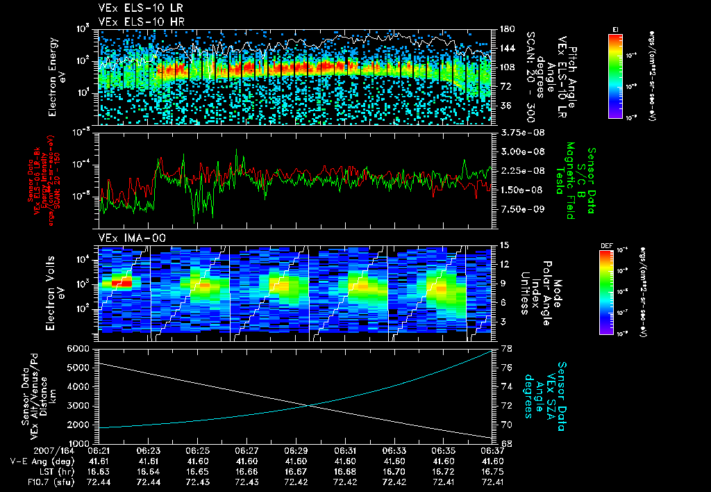
Task: Click the 06:27 time label
Action: (x=246, y=452)
